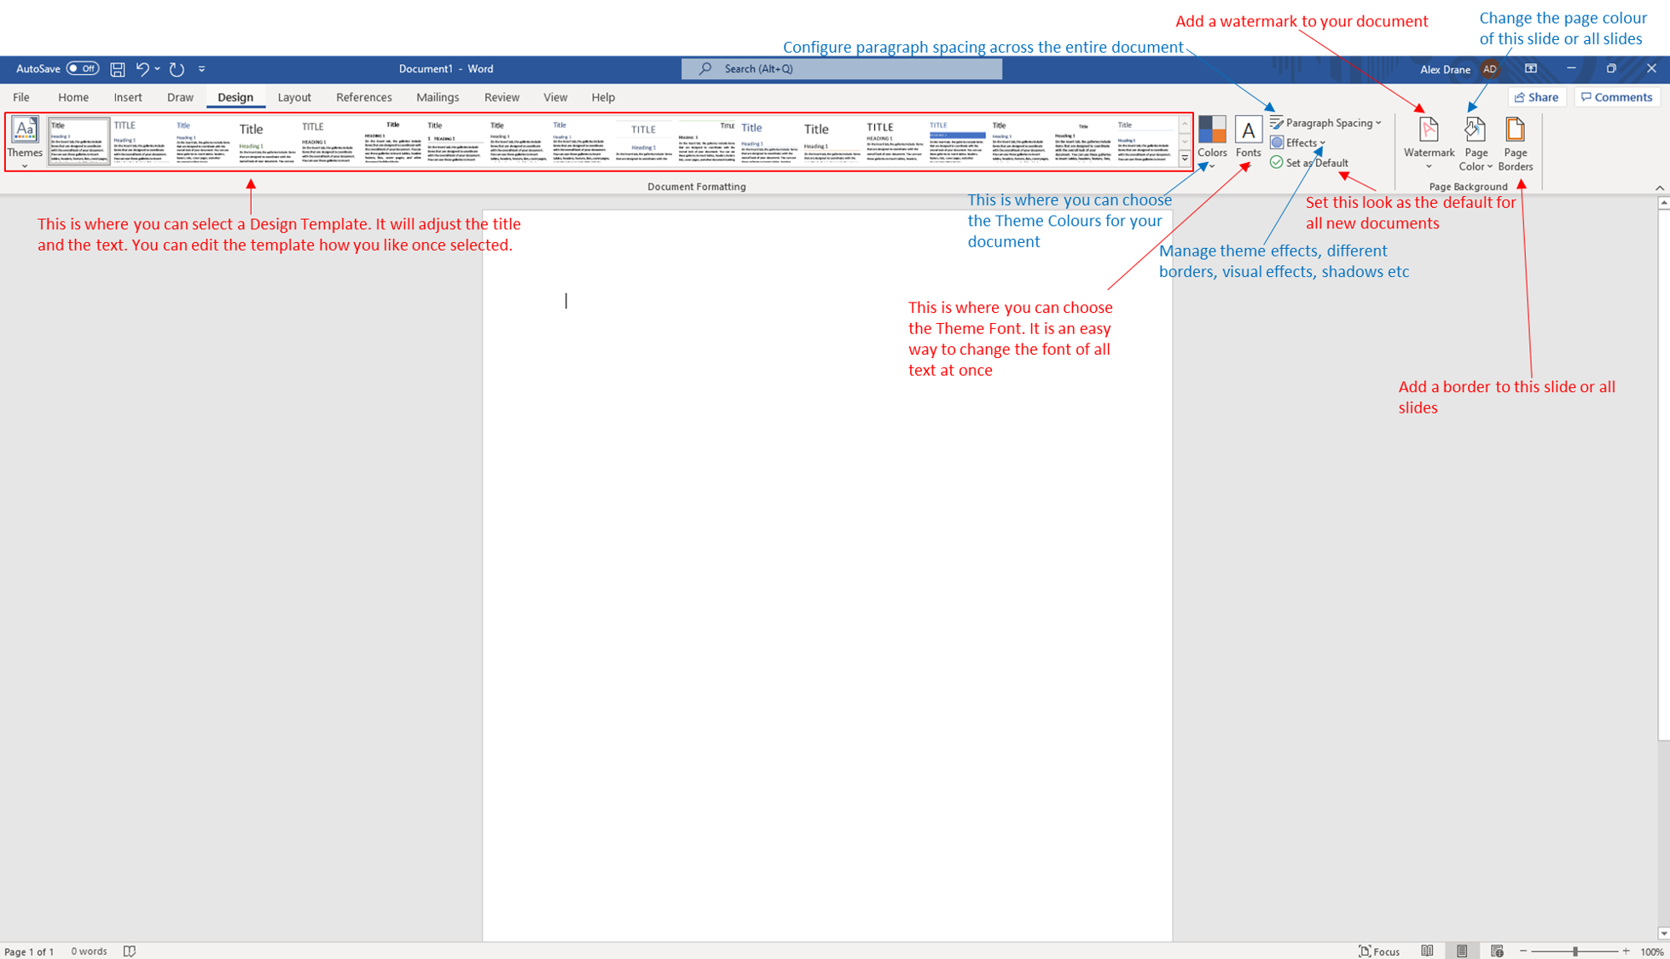This screenshot has width=1670, height=959.
Task: Click the Colors theme swatch
Action: (x=1211, y=131)
